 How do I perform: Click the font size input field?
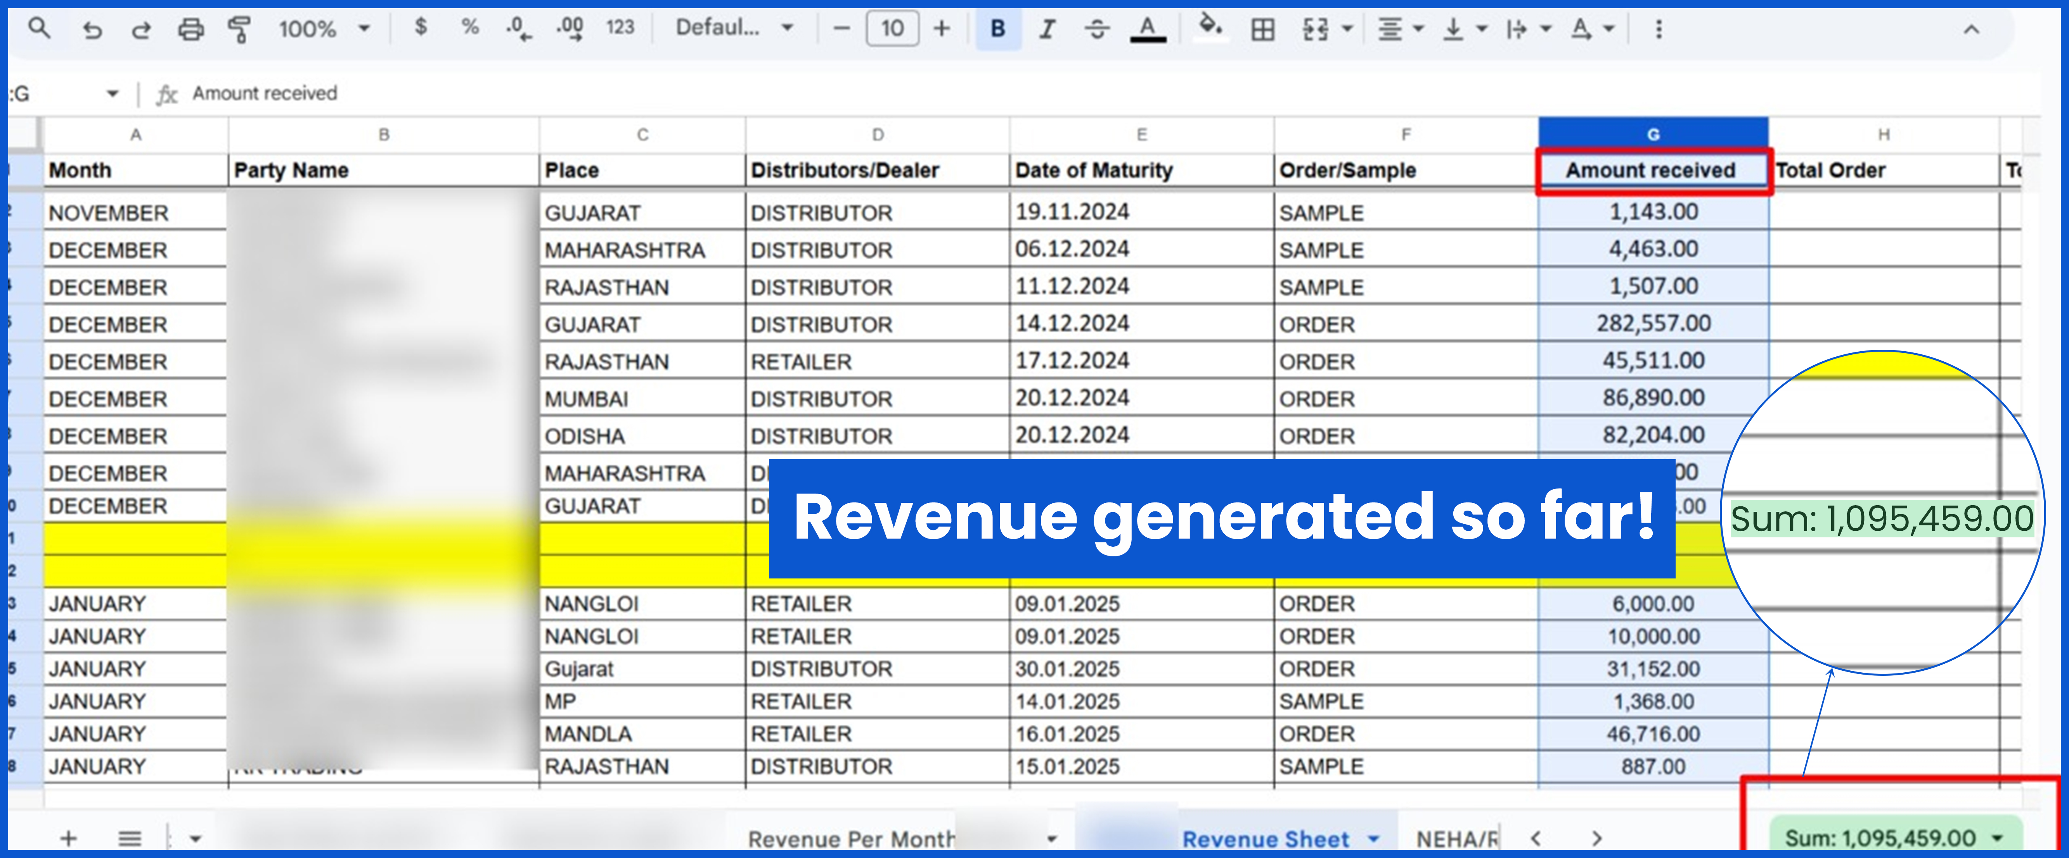[892, 29]
